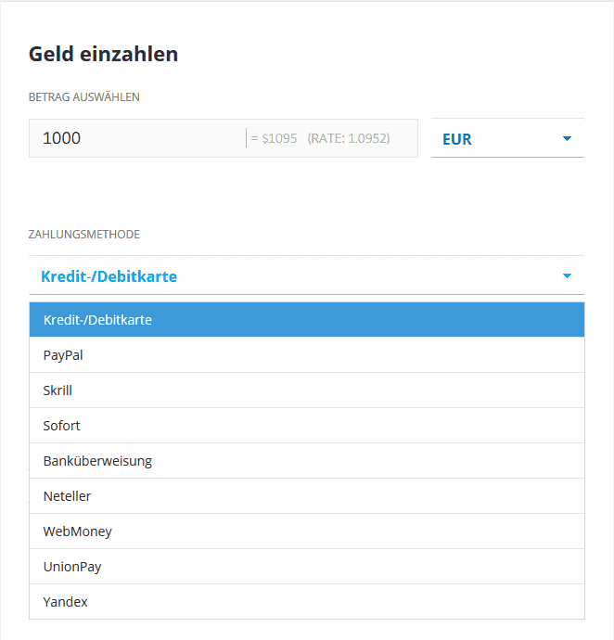
Task: Choose PayPal as payment method
Action: (306, 355)
